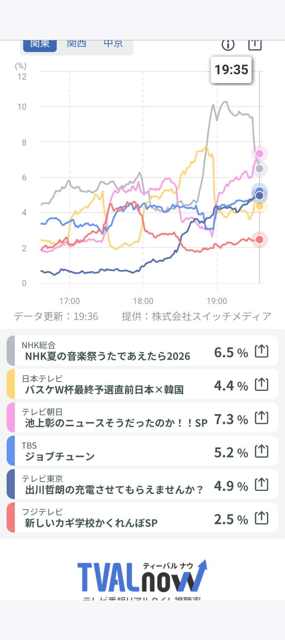
Task: Switch to the 関西 region tab
Action: tap(77, 45)
